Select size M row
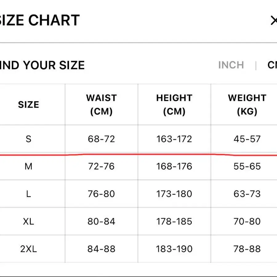Screen dimensions: 277x277 coord(28,167)
